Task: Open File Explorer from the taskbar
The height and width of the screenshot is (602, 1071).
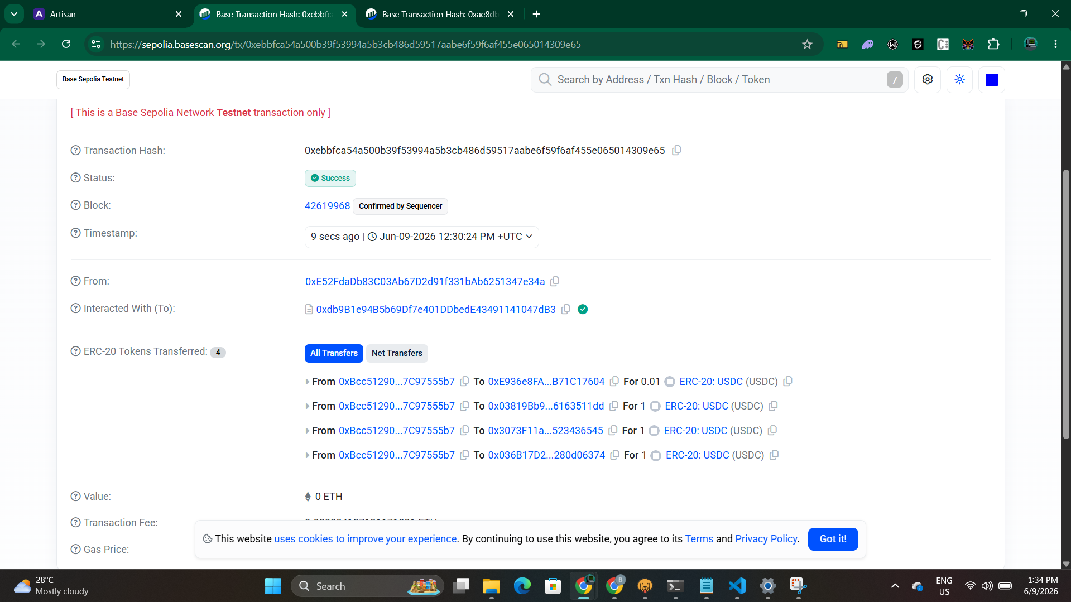Action: click(x=491, y=586)
